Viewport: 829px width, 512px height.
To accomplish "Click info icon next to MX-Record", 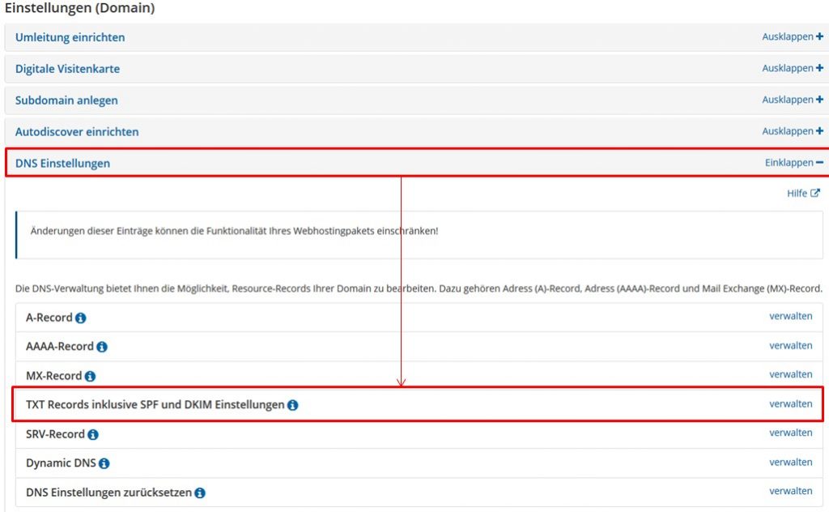I will [x=90, y=377].
